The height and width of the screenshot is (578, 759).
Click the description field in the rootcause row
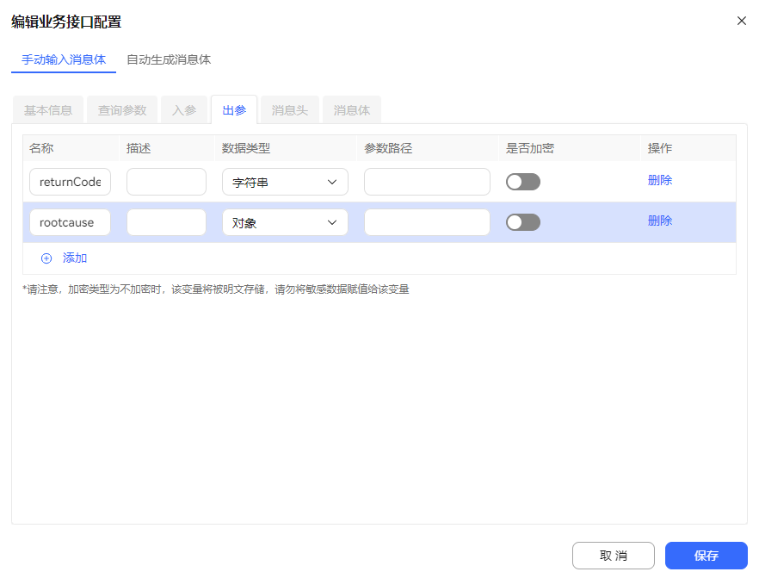coord(167,222)
